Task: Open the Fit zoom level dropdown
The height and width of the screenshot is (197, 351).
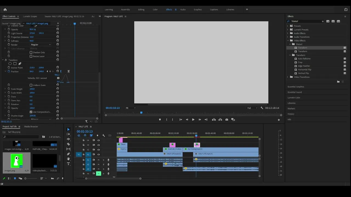Action: tap(131, 108)
